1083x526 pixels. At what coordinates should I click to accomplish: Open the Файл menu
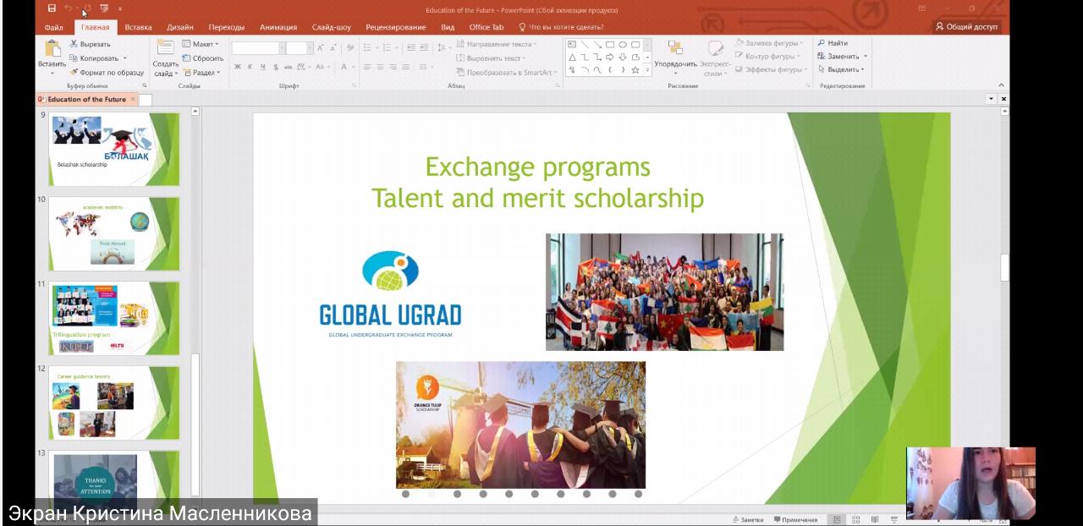[x=53, y=27]
